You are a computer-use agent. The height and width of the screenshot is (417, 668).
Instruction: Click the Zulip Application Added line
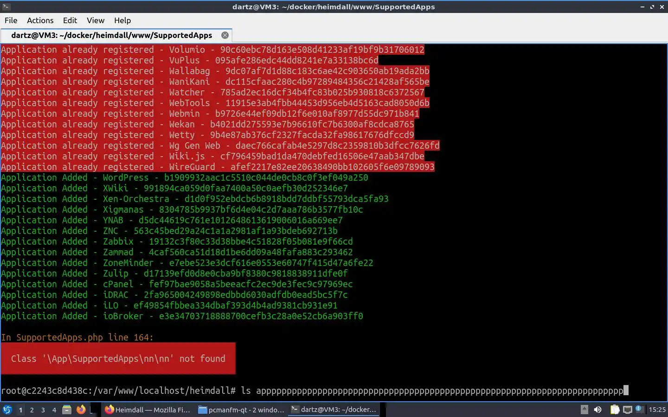coord(174,273)
